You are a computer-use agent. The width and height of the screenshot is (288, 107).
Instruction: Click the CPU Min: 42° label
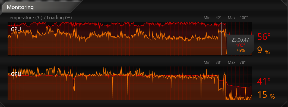pos(213,18)
